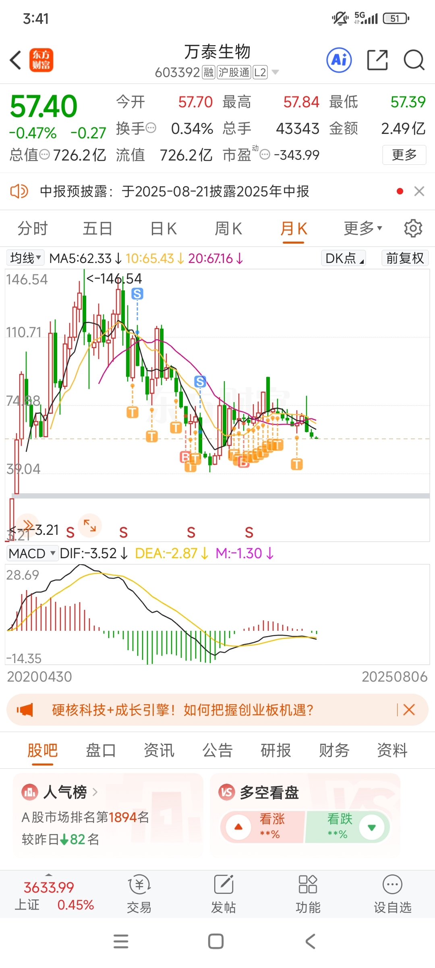Image resolution: width=435 pixels, height=968 pixels.
Task: Tap the 人气榜 chart icon
Action: (x=30, y=793)
